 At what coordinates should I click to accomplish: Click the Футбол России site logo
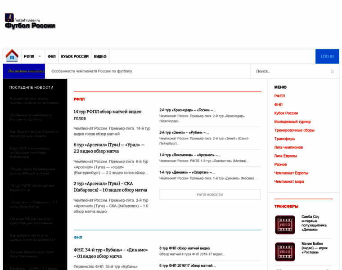pos(30,21)
